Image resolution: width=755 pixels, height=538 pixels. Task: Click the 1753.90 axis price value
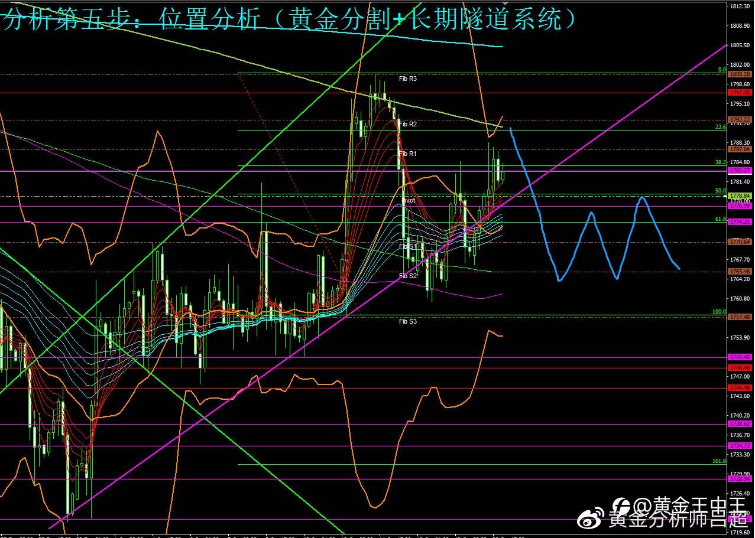pyautogui.click(x=741, y=338)
